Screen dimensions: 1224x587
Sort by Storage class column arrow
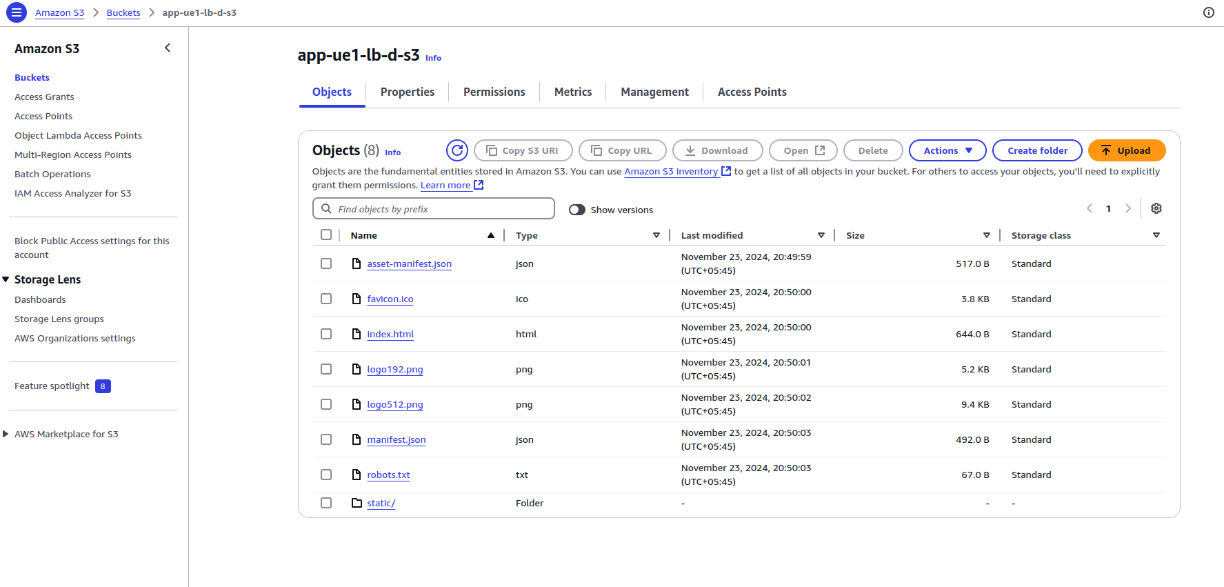click(1156, 235)
